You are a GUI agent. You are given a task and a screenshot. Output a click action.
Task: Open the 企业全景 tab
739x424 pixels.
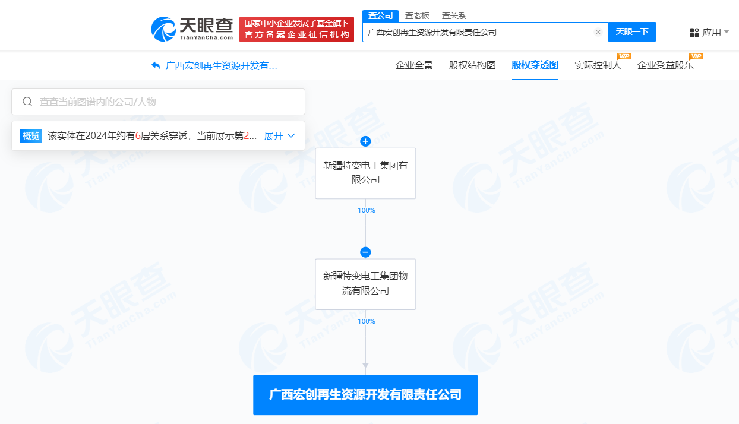414,65
